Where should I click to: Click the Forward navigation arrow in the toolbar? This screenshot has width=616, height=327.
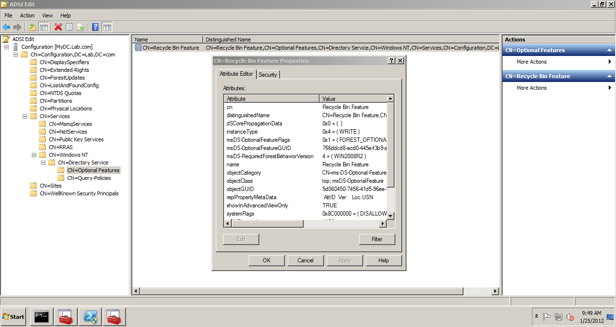[17, 27]
